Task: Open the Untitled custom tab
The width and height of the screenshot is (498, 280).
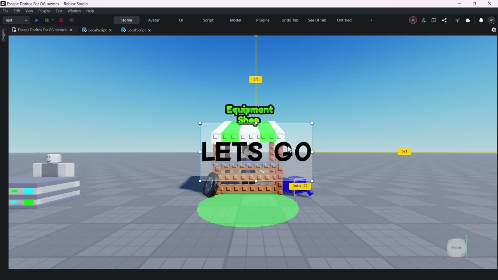Action: 344,20
